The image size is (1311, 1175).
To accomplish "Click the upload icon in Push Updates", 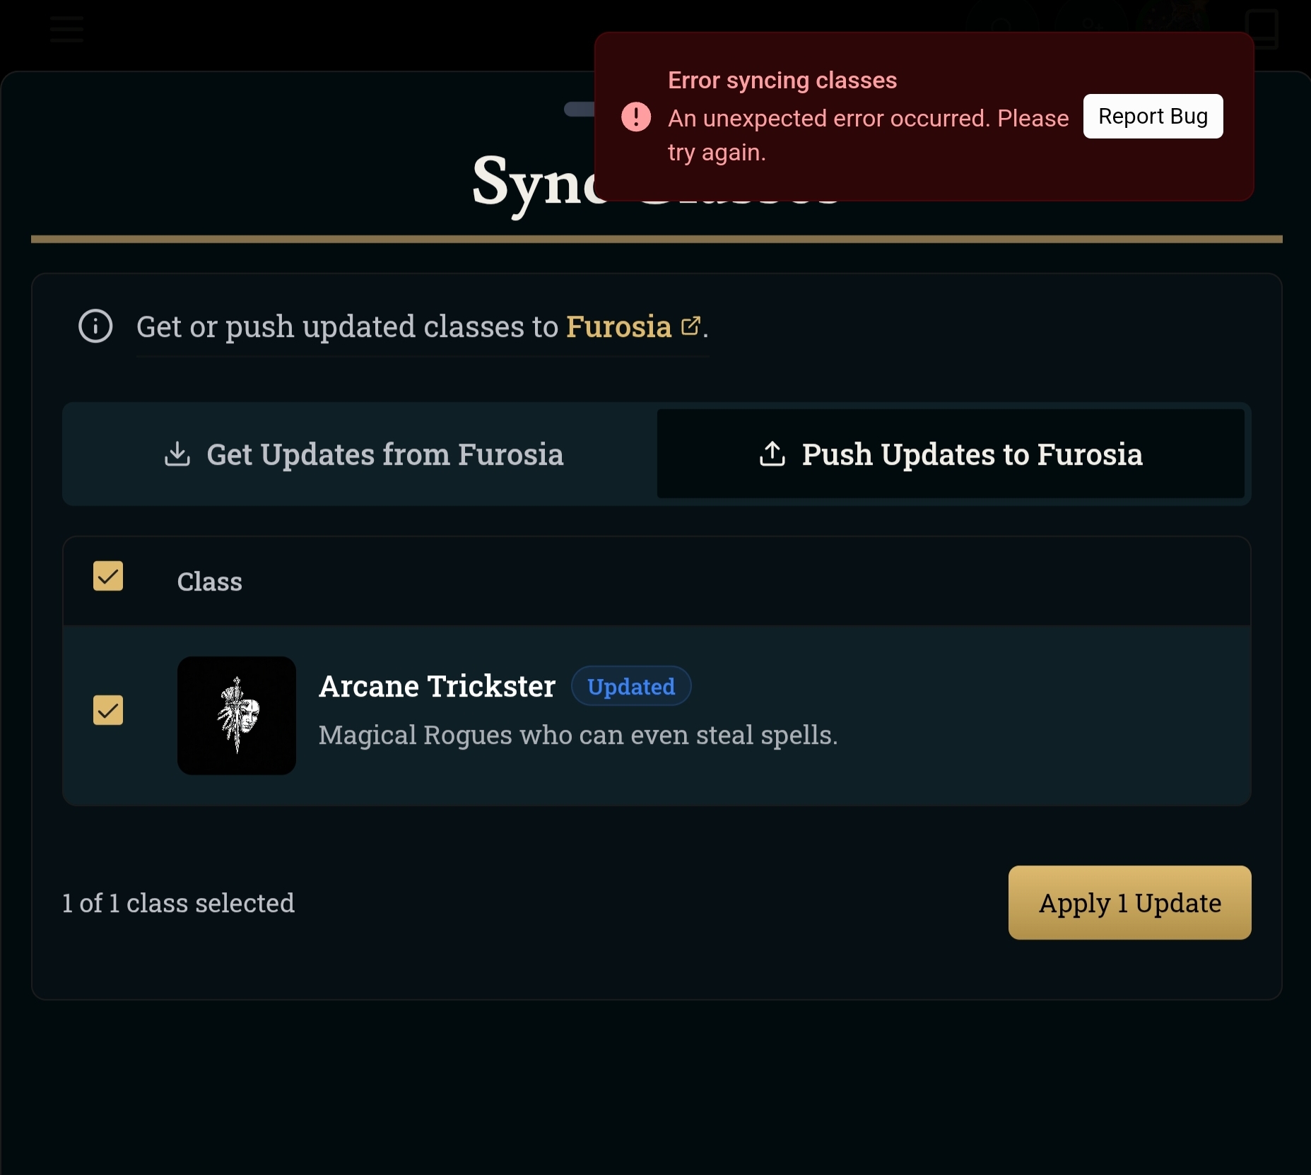I will pos(772,454).
